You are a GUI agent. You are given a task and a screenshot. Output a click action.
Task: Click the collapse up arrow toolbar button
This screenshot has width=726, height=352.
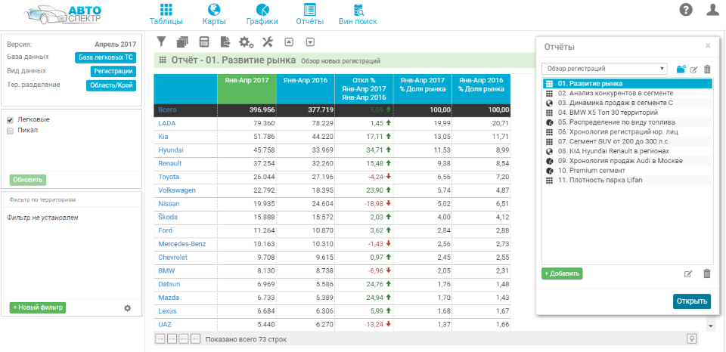[x=289, y=42]
